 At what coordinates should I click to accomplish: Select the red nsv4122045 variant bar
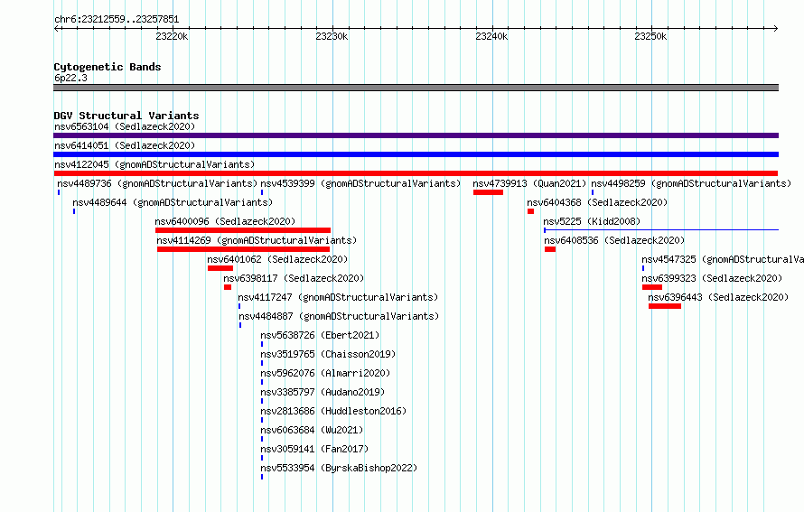tap(416, 173)
